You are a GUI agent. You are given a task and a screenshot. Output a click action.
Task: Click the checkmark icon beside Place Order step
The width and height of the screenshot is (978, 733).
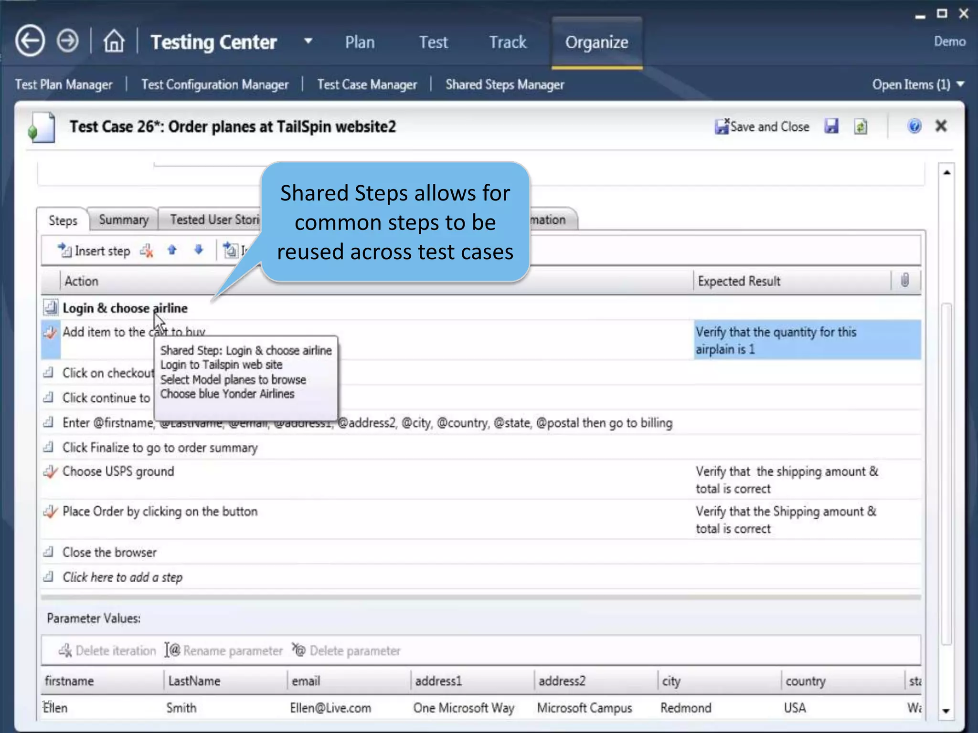pos(50,512)
